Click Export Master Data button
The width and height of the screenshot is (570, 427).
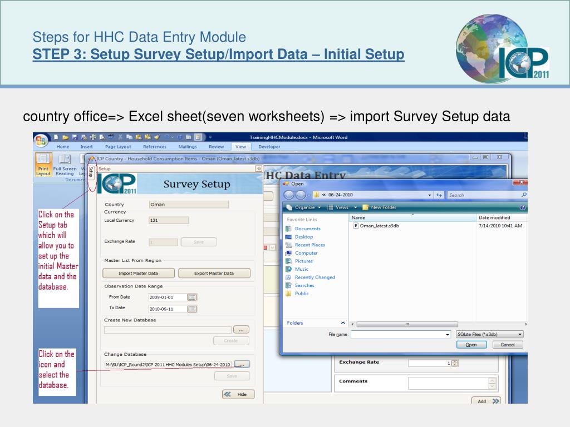point(214,274)
